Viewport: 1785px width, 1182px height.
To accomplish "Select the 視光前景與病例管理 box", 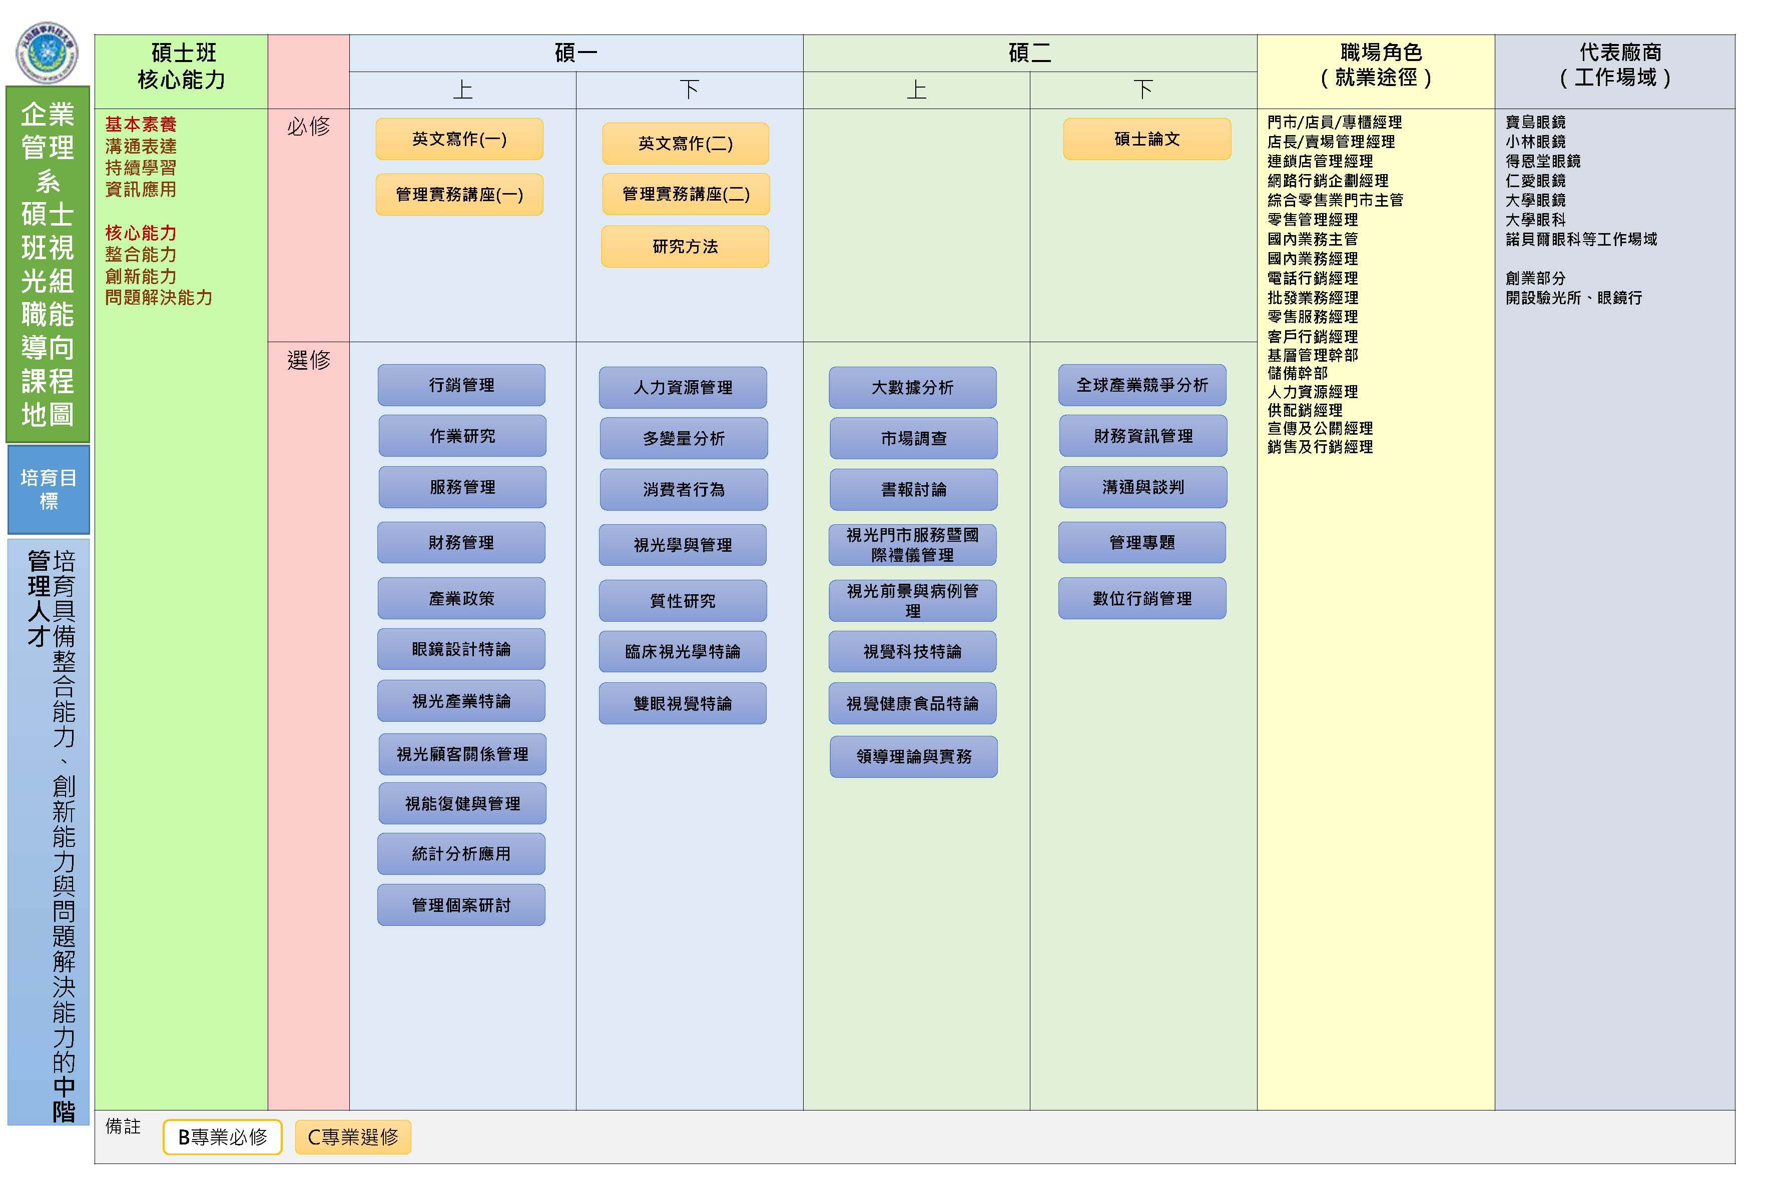I will click(912, 601).
